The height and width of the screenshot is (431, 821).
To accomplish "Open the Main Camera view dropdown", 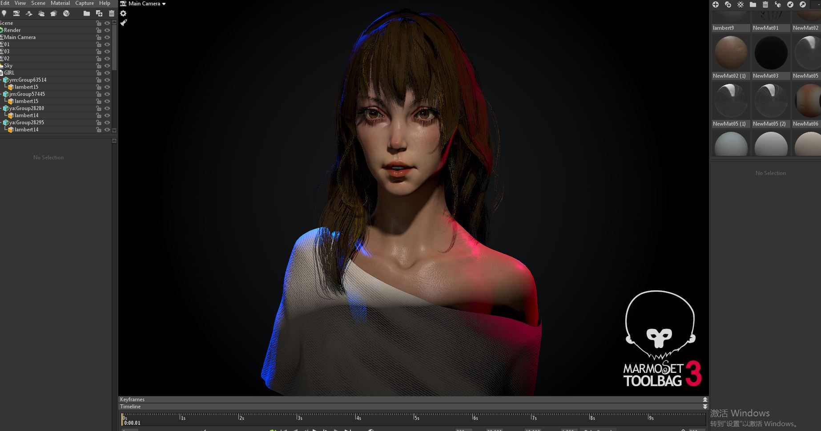I will tap(147, 4).
